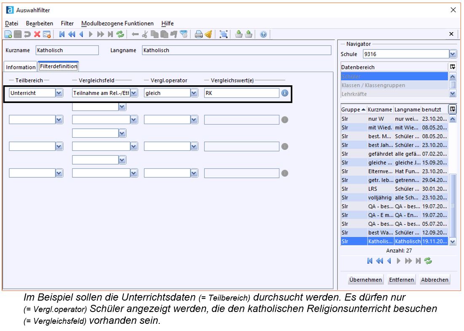464x331 pixels.
Task: Open the Teilbereich dropdown showing Unterricht
Action: click(59, 93)
